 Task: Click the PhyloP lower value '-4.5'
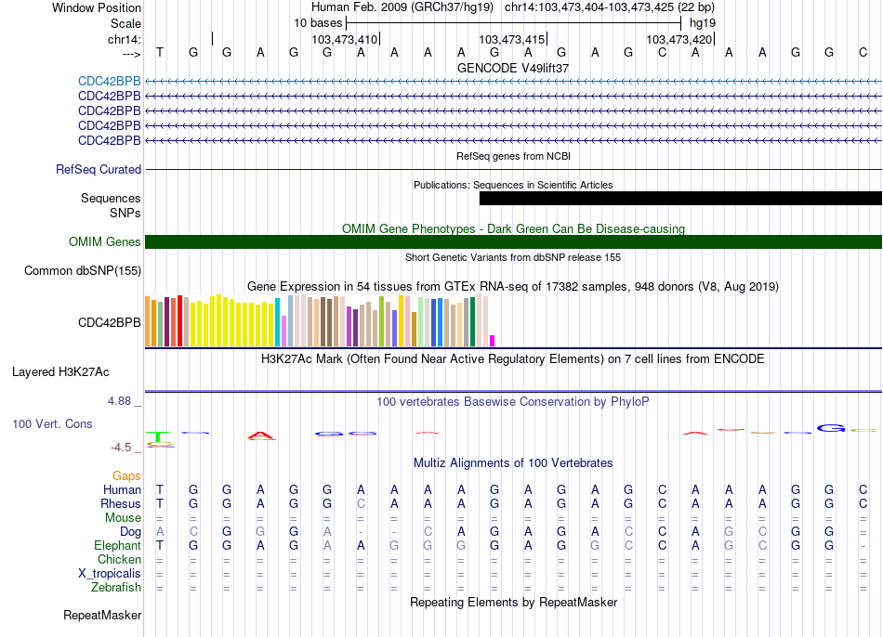tap(121, 448)
